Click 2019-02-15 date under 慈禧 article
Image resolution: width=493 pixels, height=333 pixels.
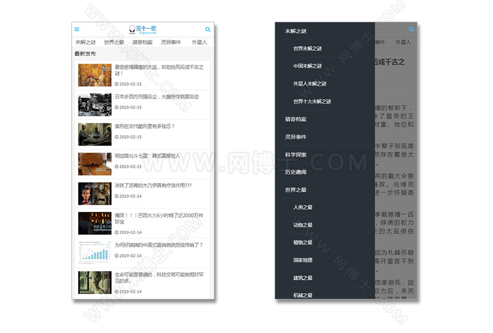[128, 84]
